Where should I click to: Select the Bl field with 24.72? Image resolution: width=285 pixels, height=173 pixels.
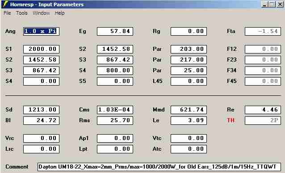41,120
